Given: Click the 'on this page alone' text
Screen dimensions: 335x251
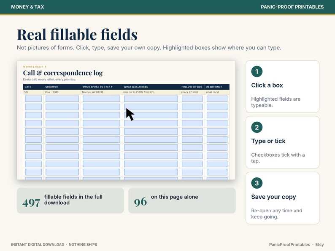Looking at the screenshot, I should 175,197.
